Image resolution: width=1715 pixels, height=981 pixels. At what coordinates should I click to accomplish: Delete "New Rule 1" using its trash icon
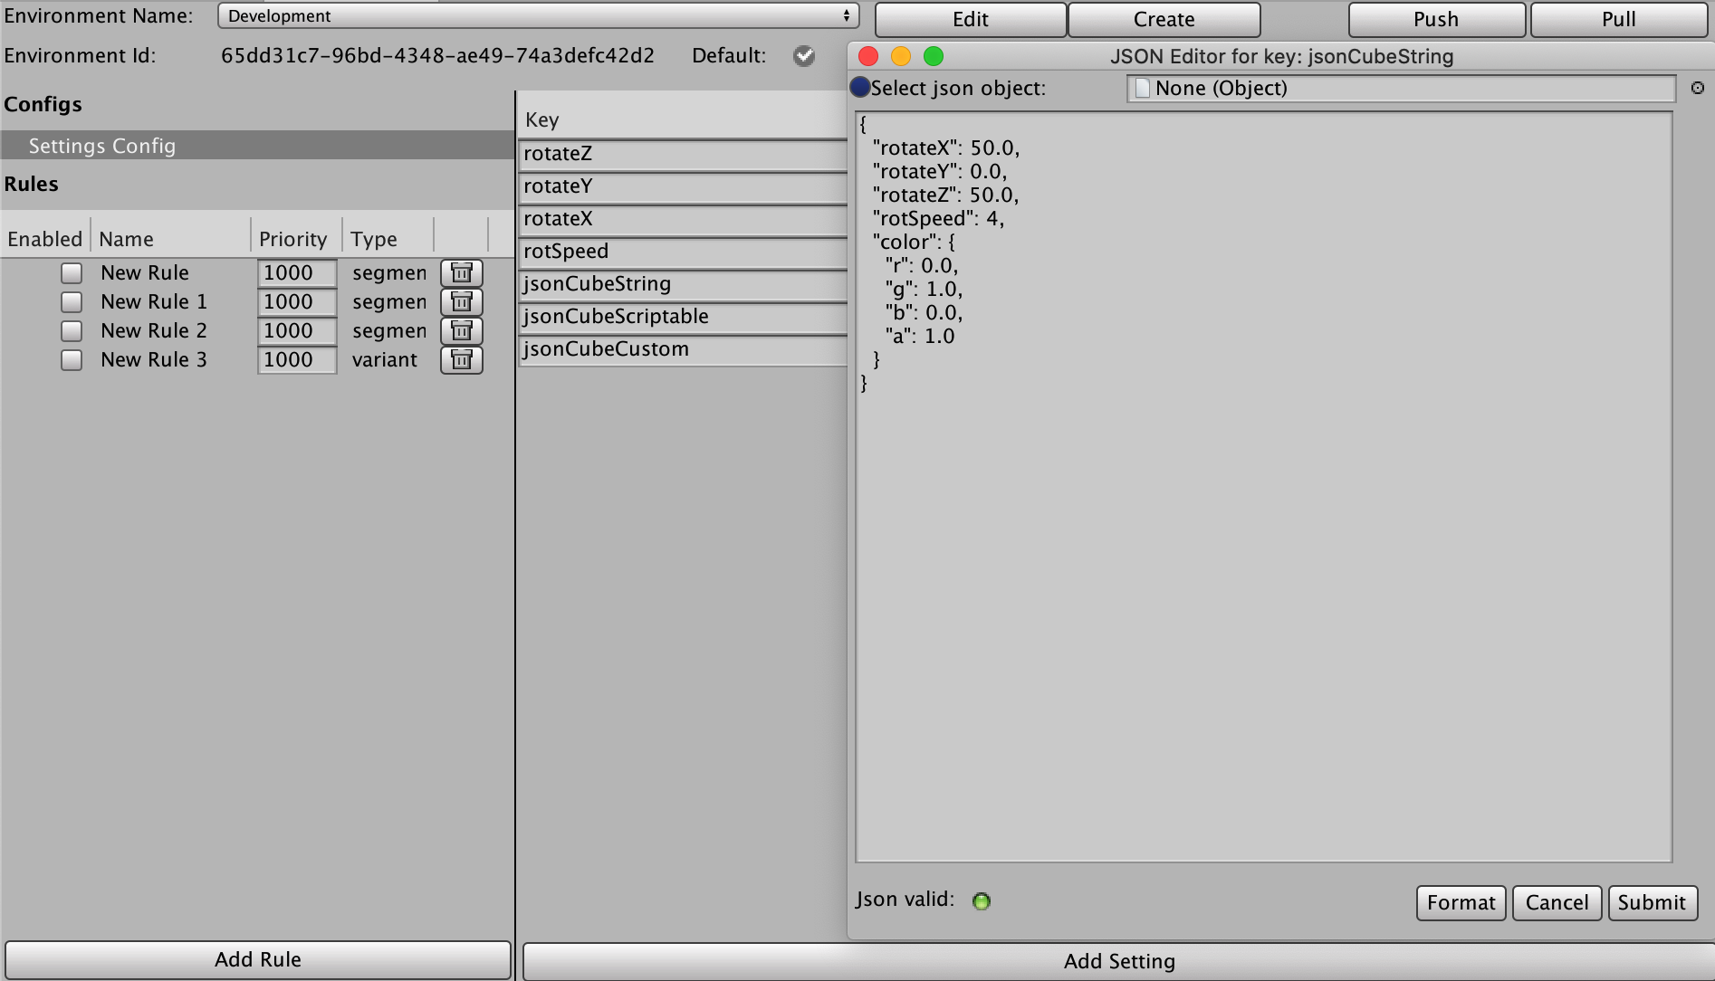point(461,301)
